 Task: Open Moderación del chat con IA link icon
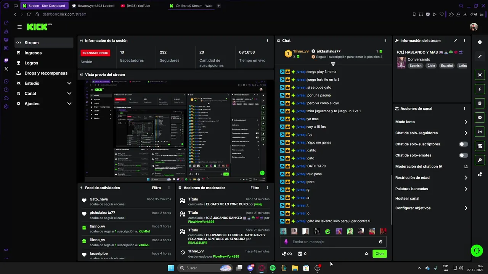(x=466, y=166)
